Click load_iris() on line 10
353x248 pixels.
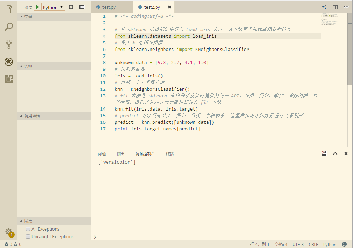tap(148, 76)
